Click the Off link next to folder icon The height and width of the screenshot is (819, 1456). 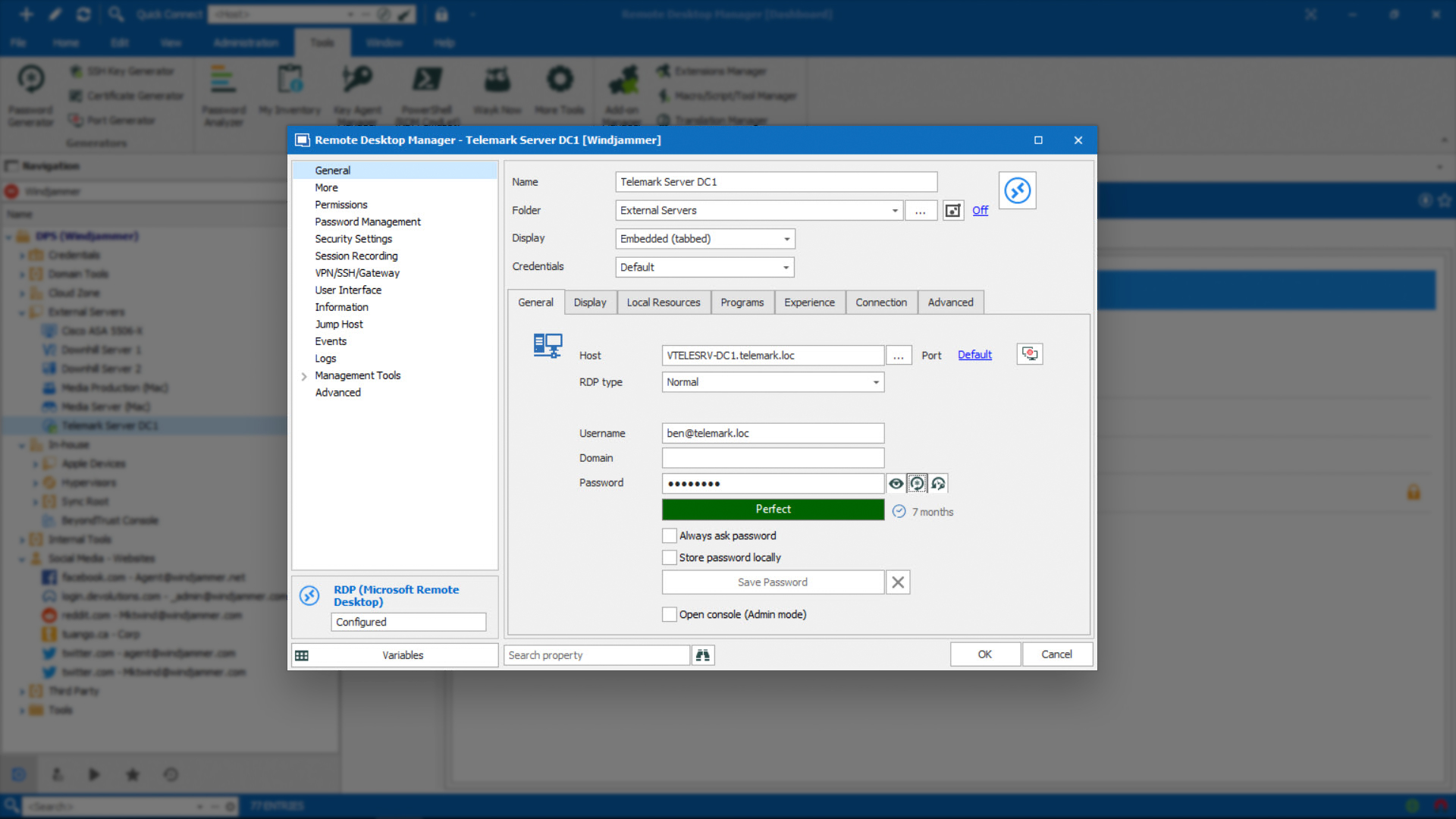980,210
